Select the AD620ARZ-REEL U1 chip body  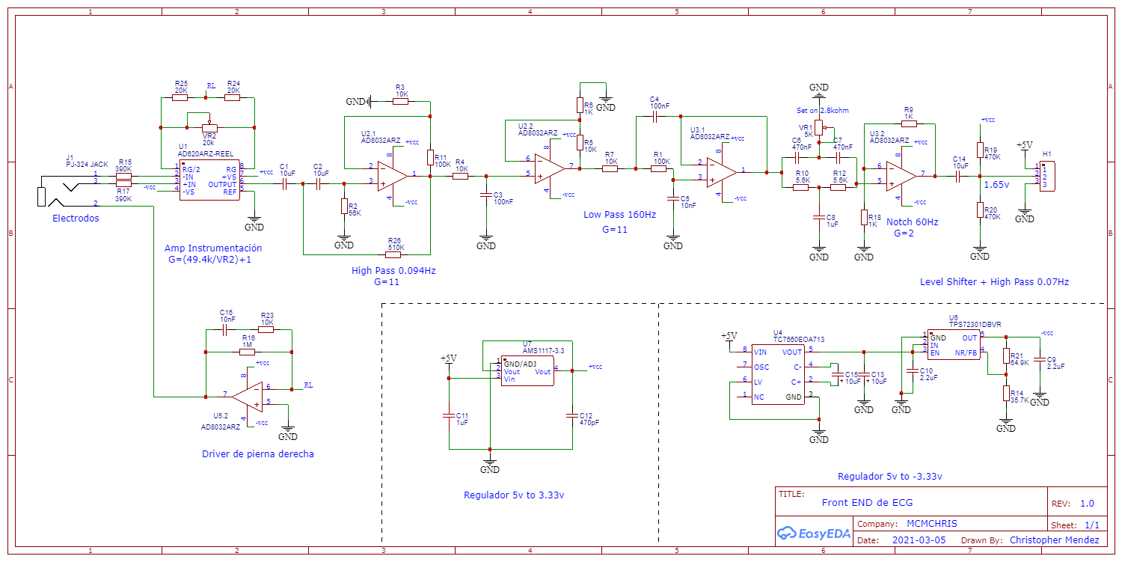coord(210,180)
